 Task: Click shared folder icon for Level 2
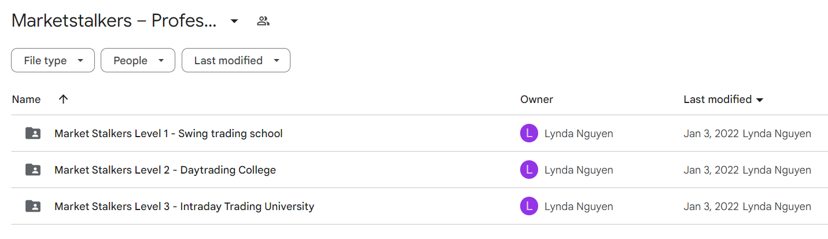click(34, 170)
